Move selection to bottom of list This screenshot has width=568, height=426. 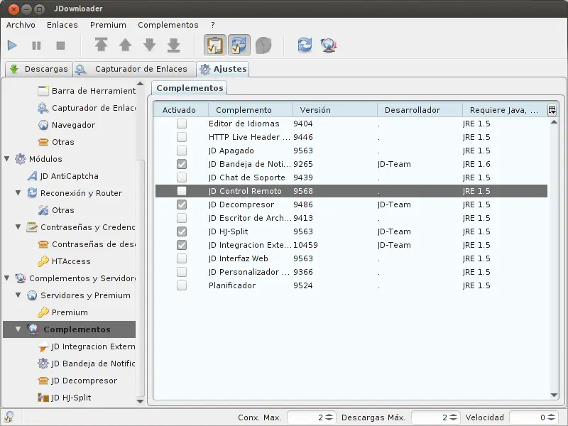pyautogui.click(x=174, y=45)
